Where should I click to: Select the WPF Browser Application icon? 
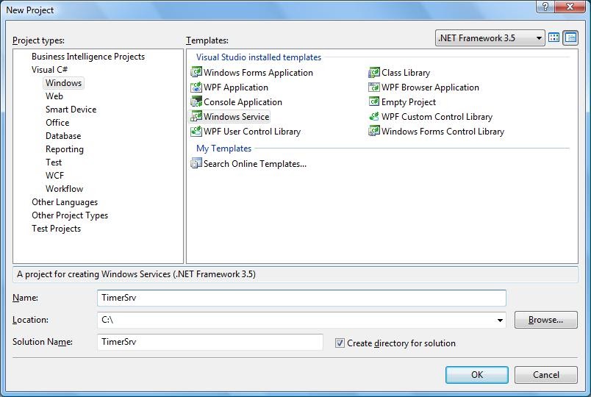pyautogui.click(x=374, y=87)
